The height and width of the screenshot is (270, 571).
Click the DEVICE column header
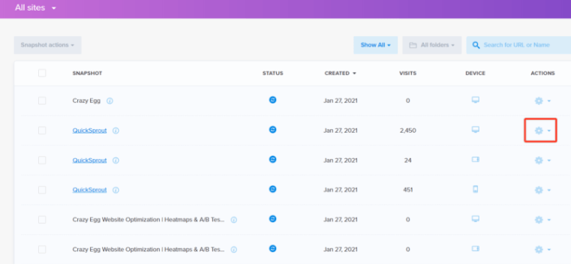[x=475, y=73]
